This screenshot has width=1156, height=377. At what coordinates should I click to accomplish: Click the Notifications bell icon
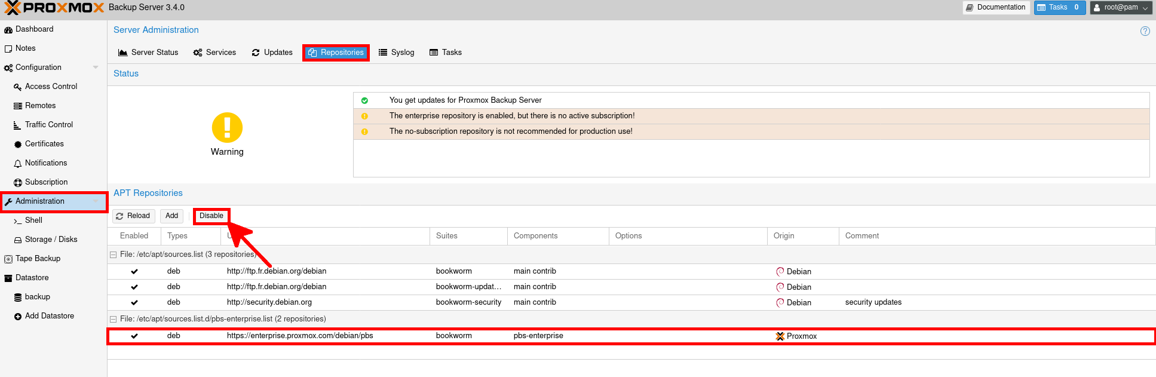point(18,163)
